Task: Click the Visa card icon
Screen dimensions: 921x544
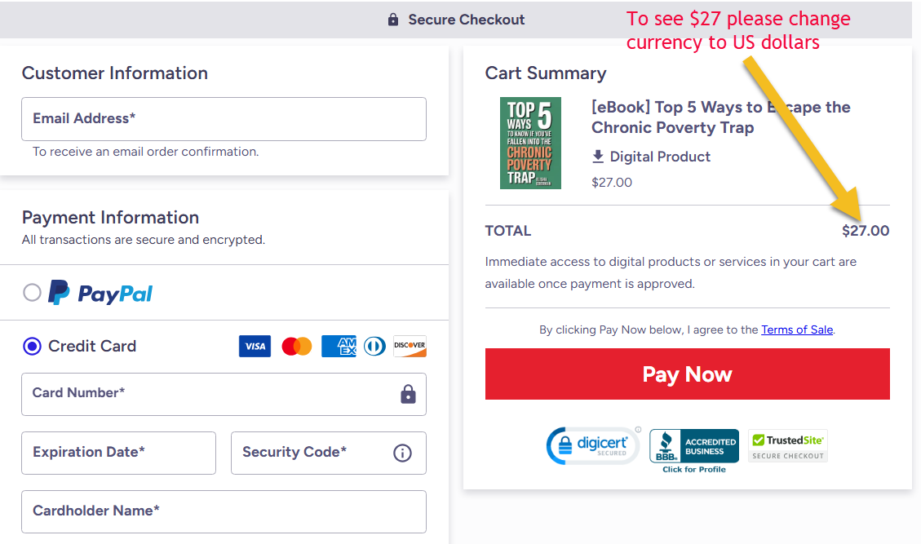Action: tap(255, 347)
